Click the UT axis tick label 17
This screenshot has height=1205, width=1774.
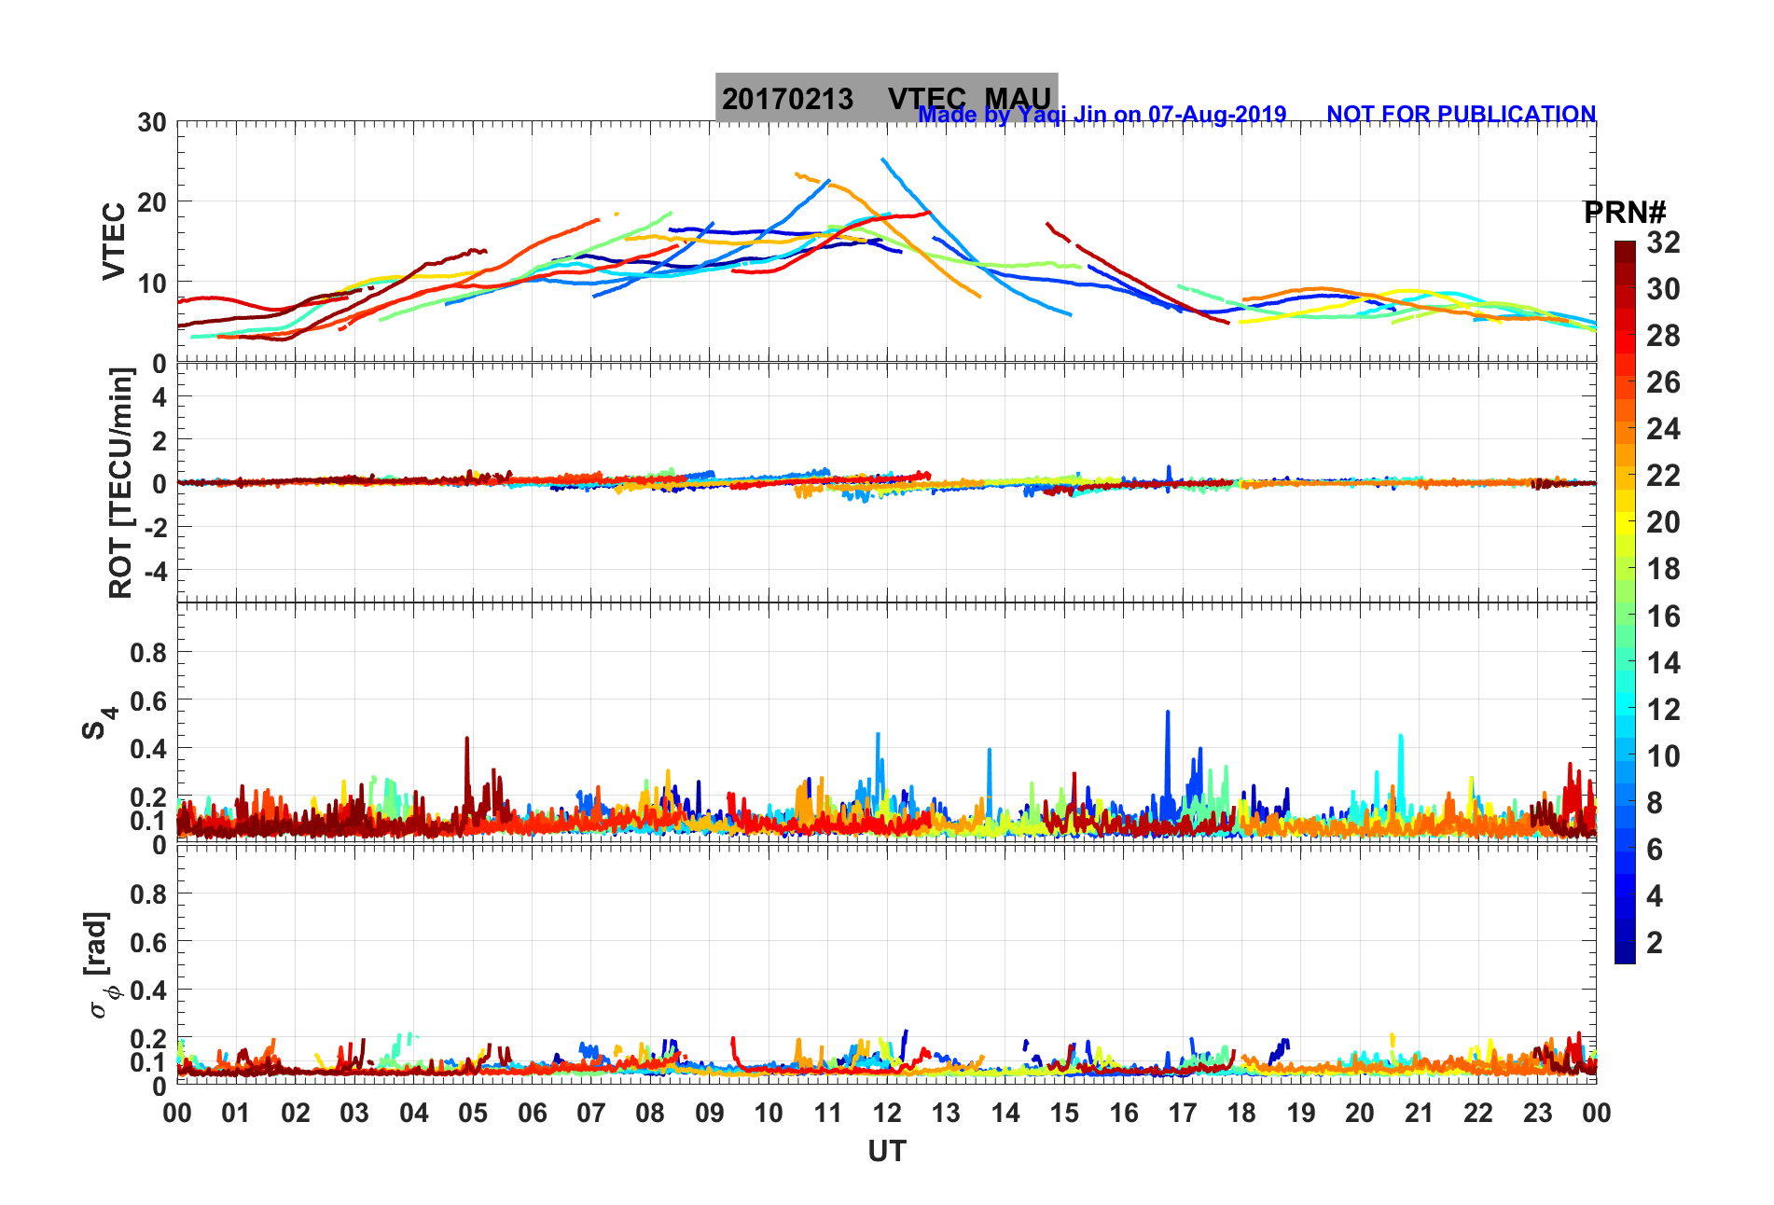pyautogui.click(x=1183, y=1113)
